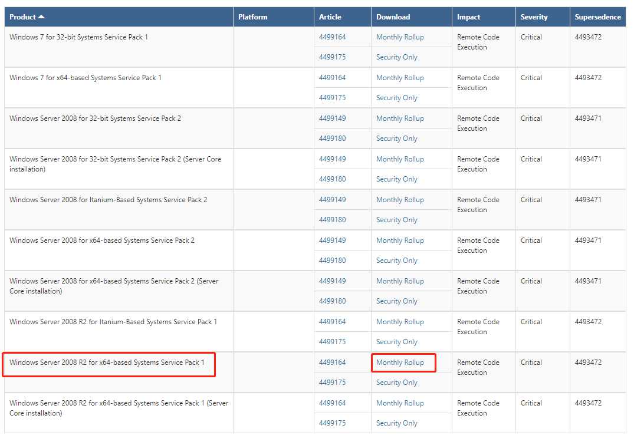Image resolution: width=634 pixels, height=435 pixels.
Task: Open article 4499180 for Server 2008 32-bit SP2
Action: [333, 139]
